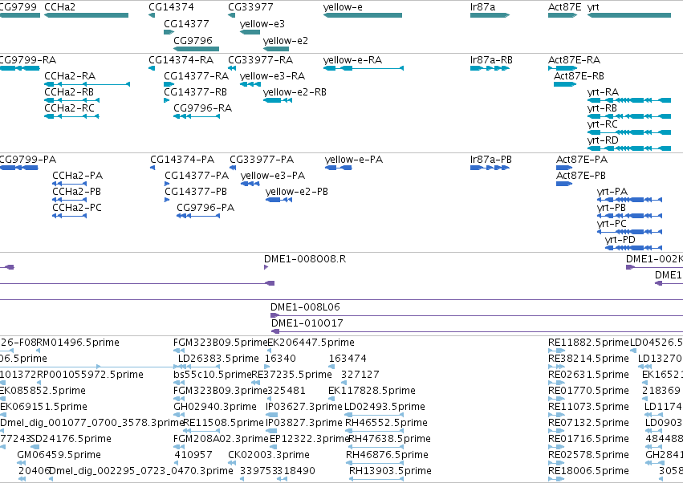Click the CG14374 gene label
The height and width of the screenshot is (483, 683).
pyautogui.click(x=171, y=7)
